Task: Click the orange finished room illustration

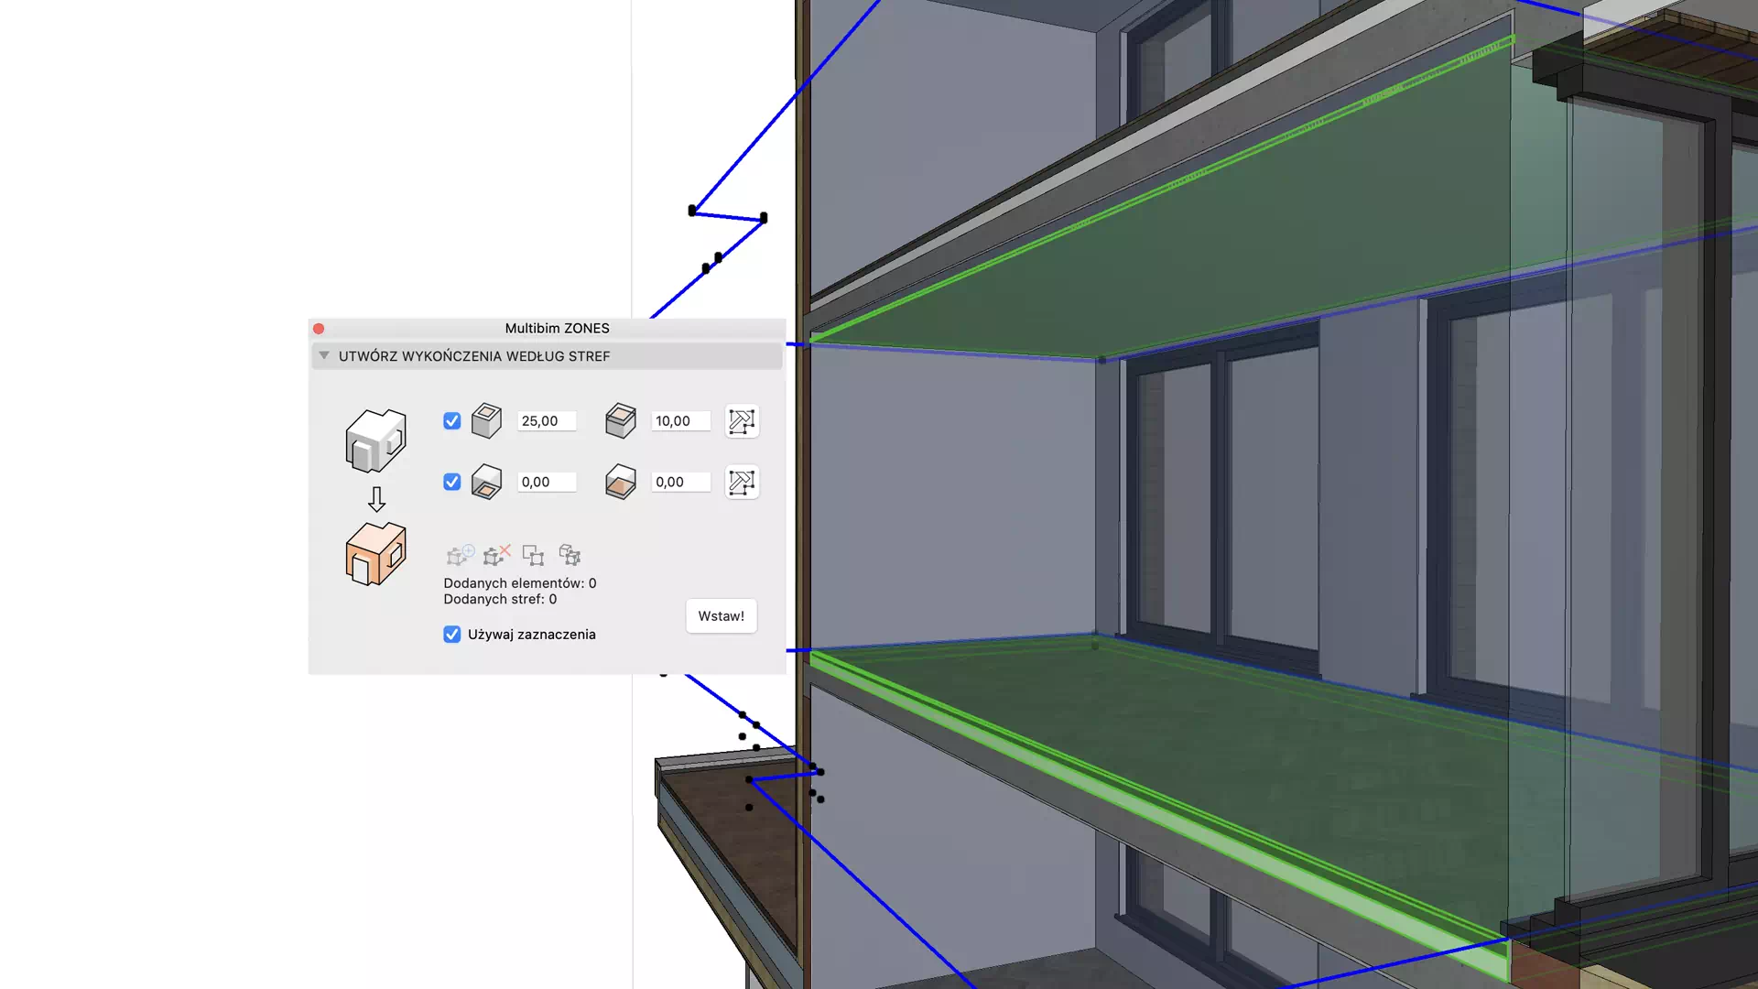Action: [x=375, y=554]
